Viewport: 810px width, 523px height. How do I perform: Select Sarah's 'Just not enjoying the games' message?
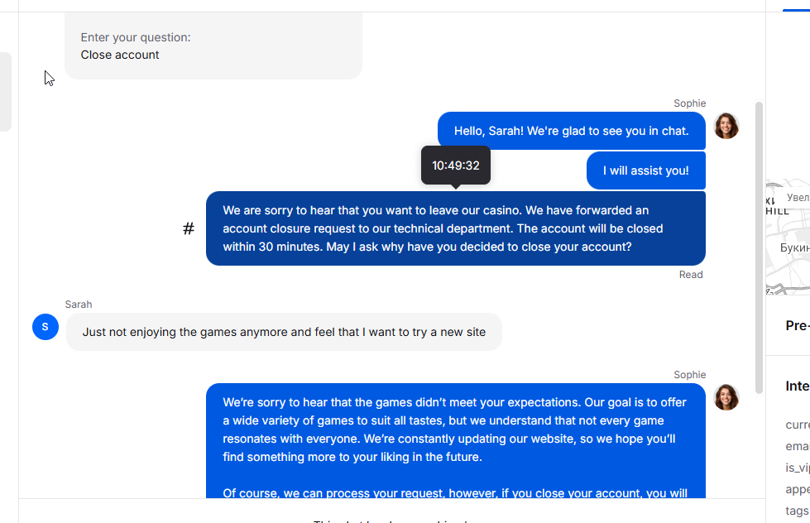pos(284,332)
